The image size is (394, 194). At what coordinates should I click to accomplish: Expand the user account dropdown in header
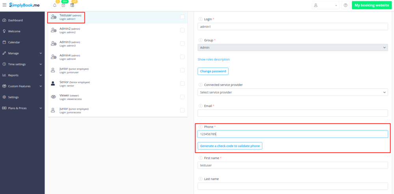pos(325,5)
